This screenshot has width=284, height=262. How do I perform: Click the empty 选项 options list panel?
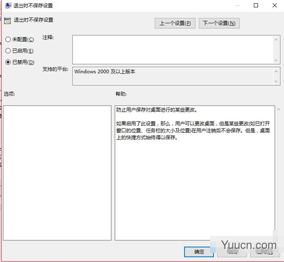click(x=57, y=173)
